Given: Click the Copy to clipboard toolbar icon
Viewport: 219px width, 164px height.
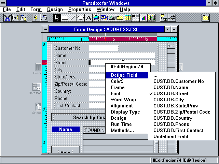Looking at the screenshot, I should 15,18.
